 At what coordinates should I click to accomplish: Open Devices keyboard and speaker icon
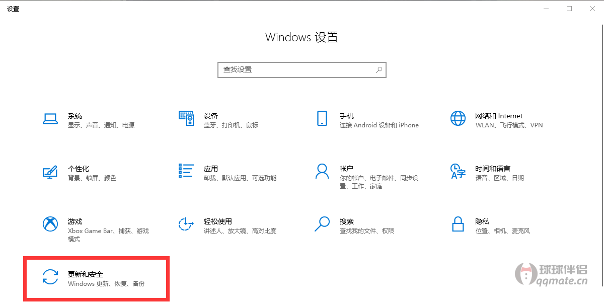pos(186,119)
